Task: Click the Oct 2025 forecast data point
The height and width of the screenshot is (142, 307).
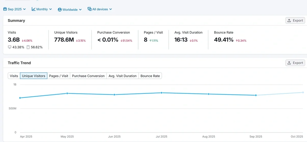Action: pyautogui.click(x=303, y=92)
